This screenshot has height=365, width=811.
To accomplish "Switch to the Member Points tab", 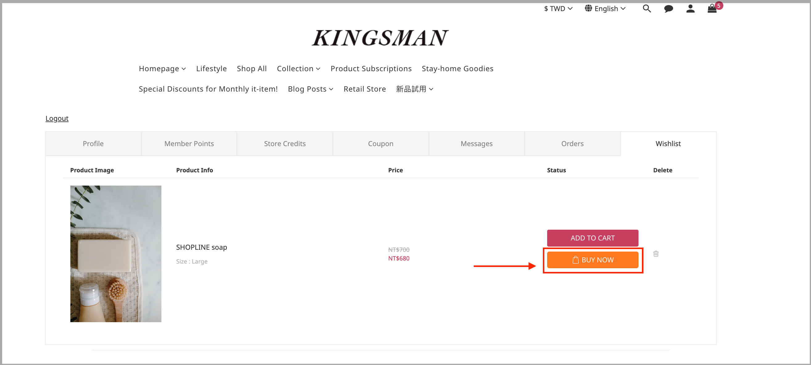I will 189,144.
